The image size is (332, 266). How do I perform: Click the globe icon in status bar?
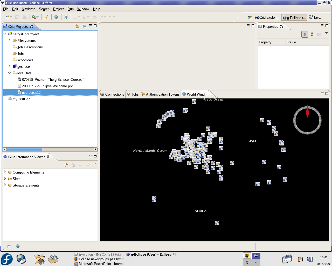[x=18, y=246]
